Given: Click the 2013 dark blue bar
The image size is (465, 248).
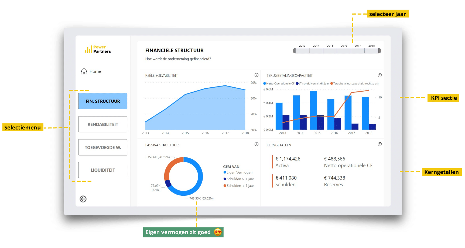Looking at the screenshot, I should [x=286, y=122].
